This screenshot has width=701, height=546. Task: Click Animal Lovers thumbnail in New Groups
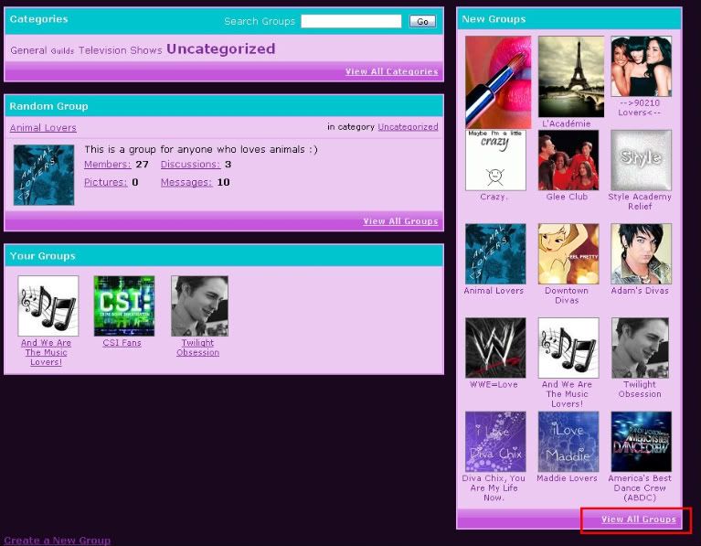pyautogui.click(x=495, y=253)
